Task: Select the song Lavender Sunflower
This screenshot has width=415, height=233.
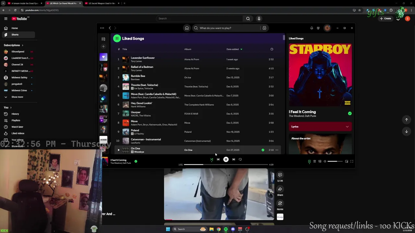Action: [143, 58]
